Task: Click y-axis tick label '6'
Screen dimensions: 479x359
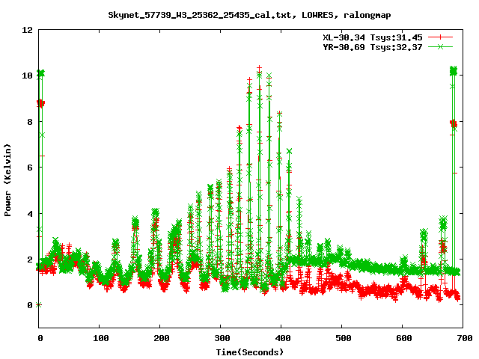Action: [x=30, y=168]
